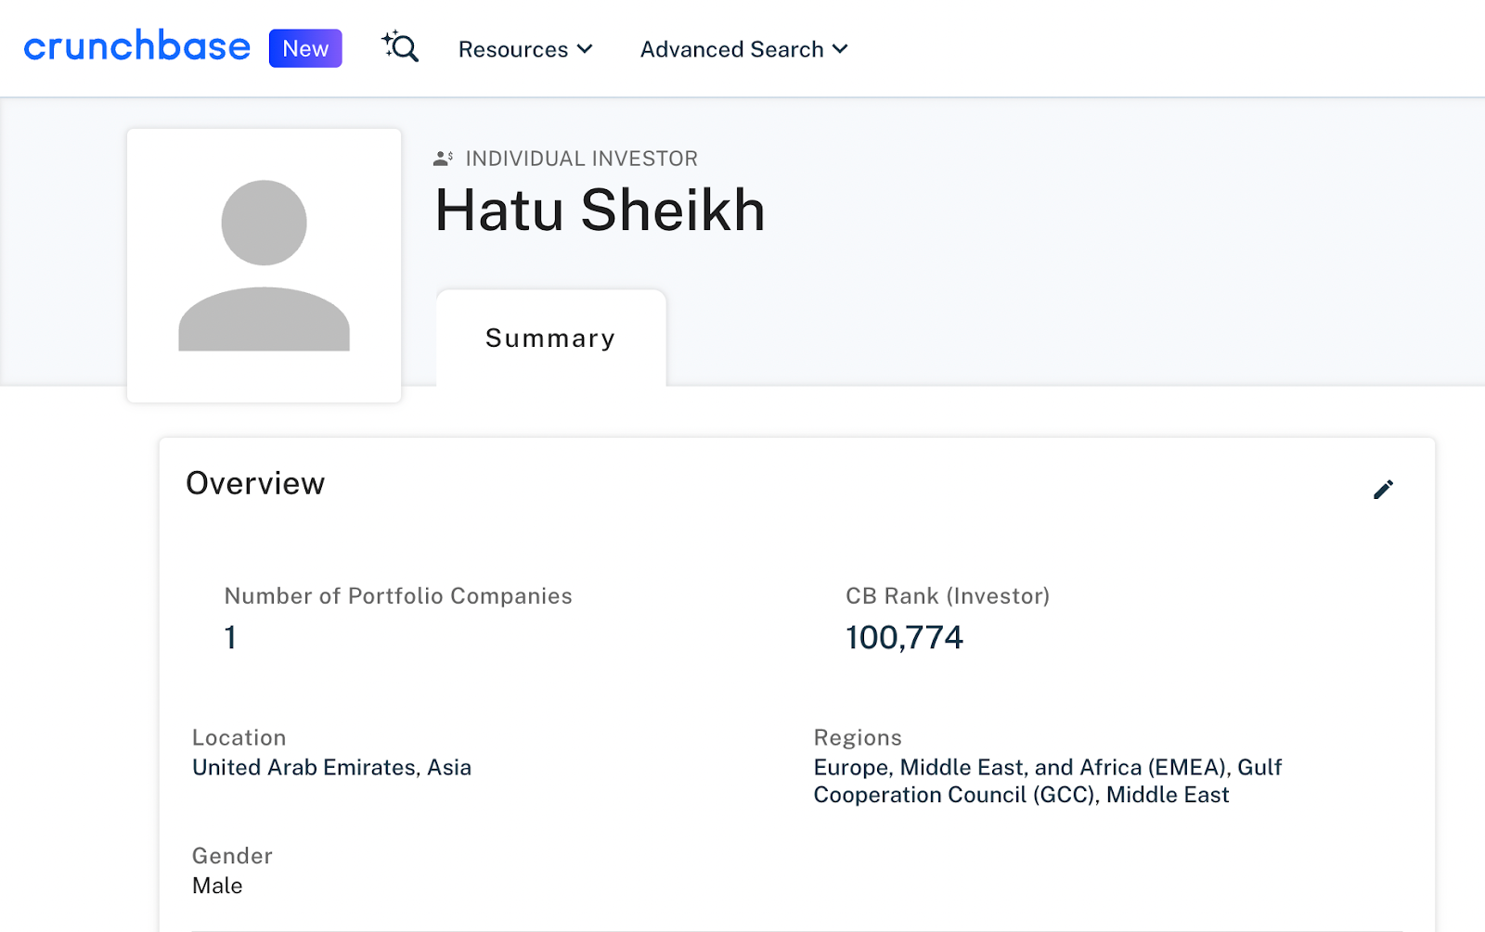Click the Middle East region link
The image size is (1485, 932).
1167,795
